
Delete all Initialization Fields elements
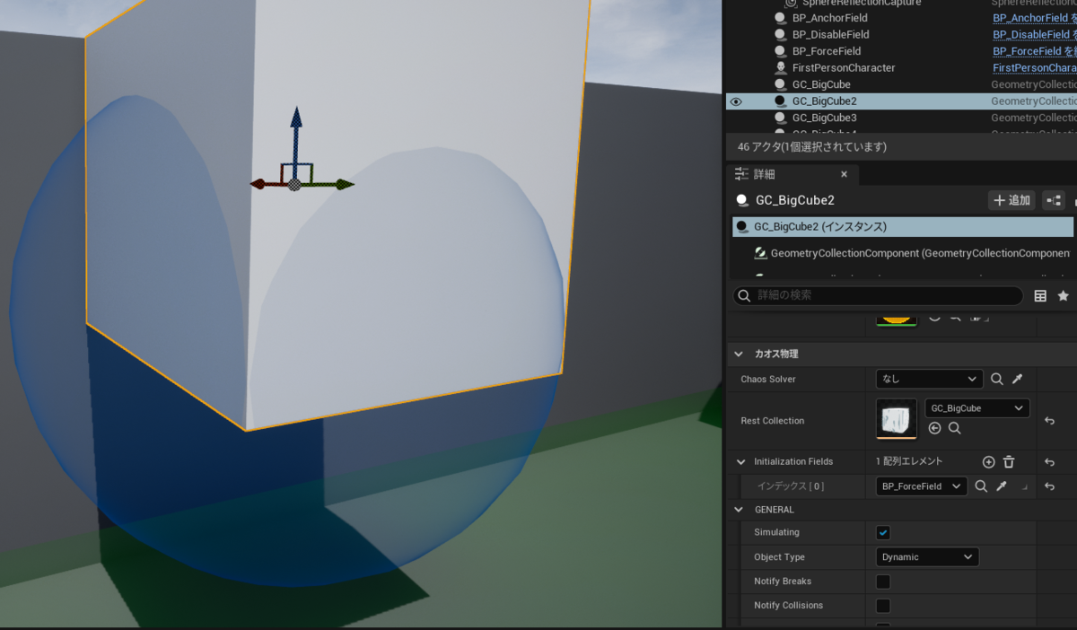pyautogui.click(x=1009, y=462)
